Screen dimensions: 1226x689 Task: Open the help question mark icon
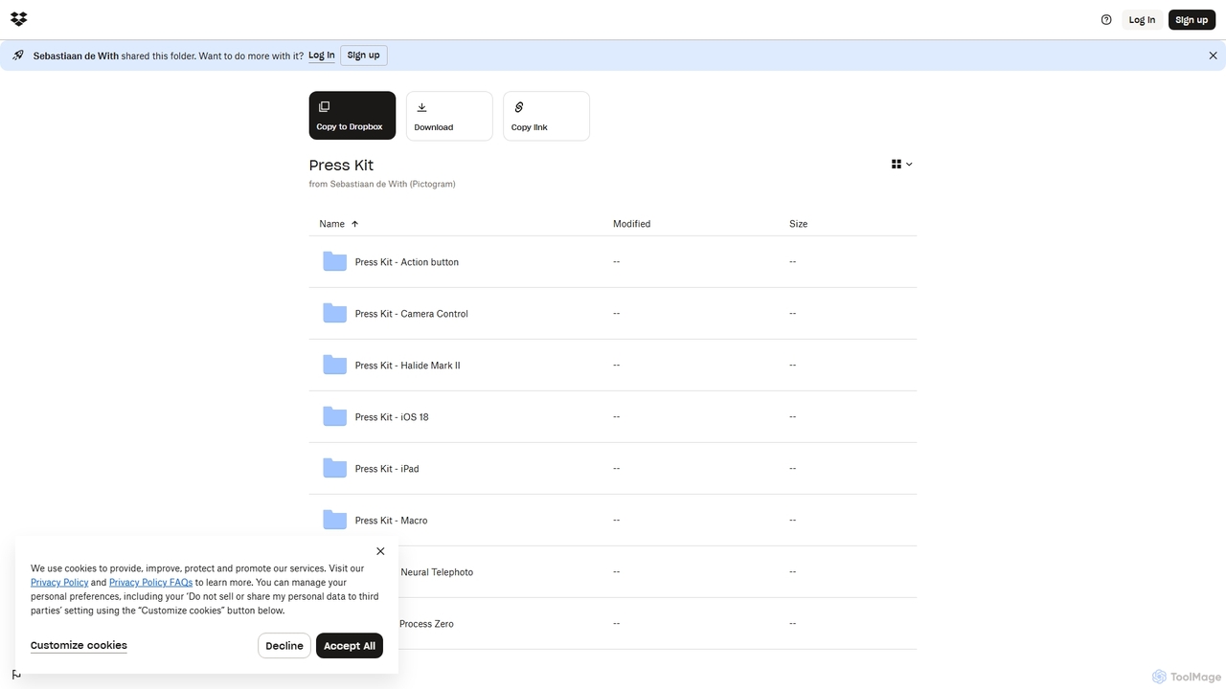click(x=1106, y=20)
